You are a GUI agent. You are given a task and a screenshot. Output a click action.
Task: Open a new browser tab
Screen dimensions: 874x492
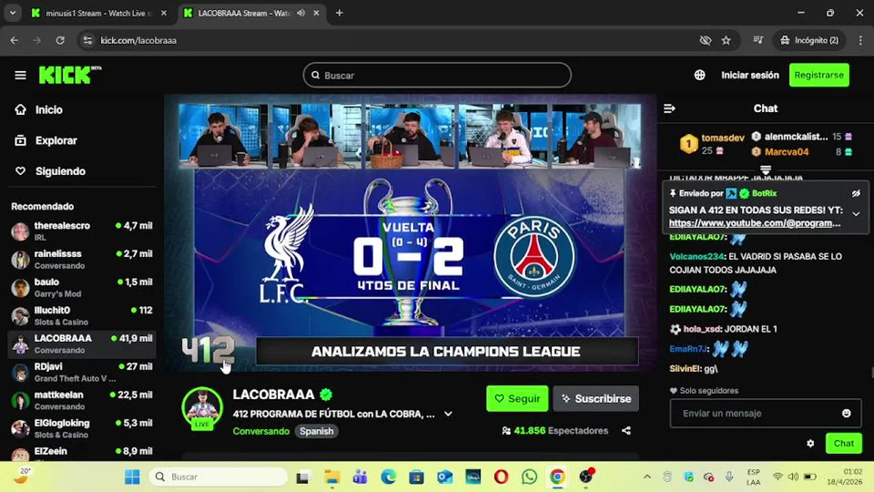coord(339,13)
